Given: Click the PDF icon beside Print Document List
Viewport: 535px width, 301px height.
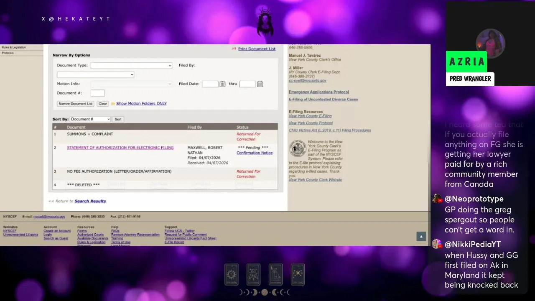Looking at the screenshot, I should coord(234,49).
